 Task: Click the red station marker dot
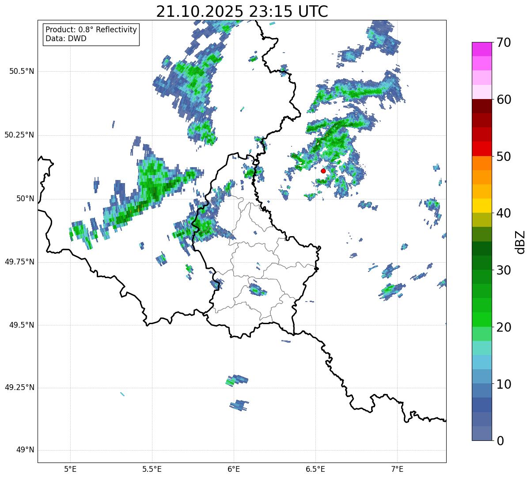coord(323,171)
